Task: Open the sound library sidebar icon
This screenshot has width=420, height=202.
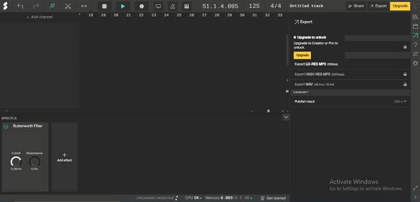Action: tap(415, 17)
